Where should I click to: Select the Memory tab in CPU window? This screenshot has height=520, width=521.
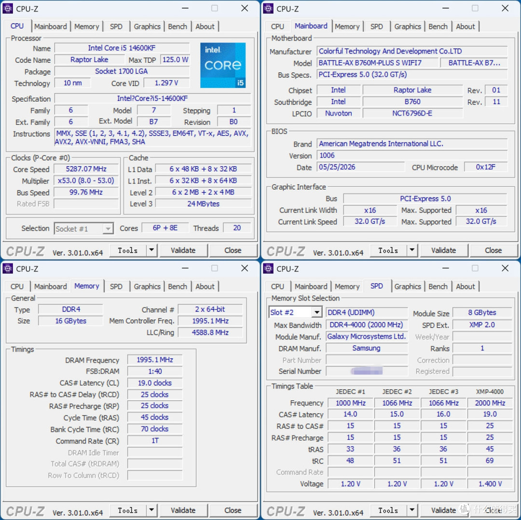(86, 26)
